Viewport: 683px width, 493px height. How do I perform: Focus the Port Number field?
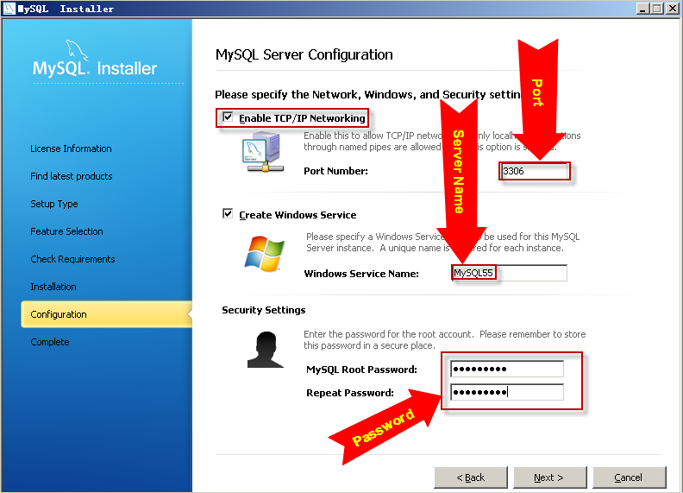click(x=535, y=171)
